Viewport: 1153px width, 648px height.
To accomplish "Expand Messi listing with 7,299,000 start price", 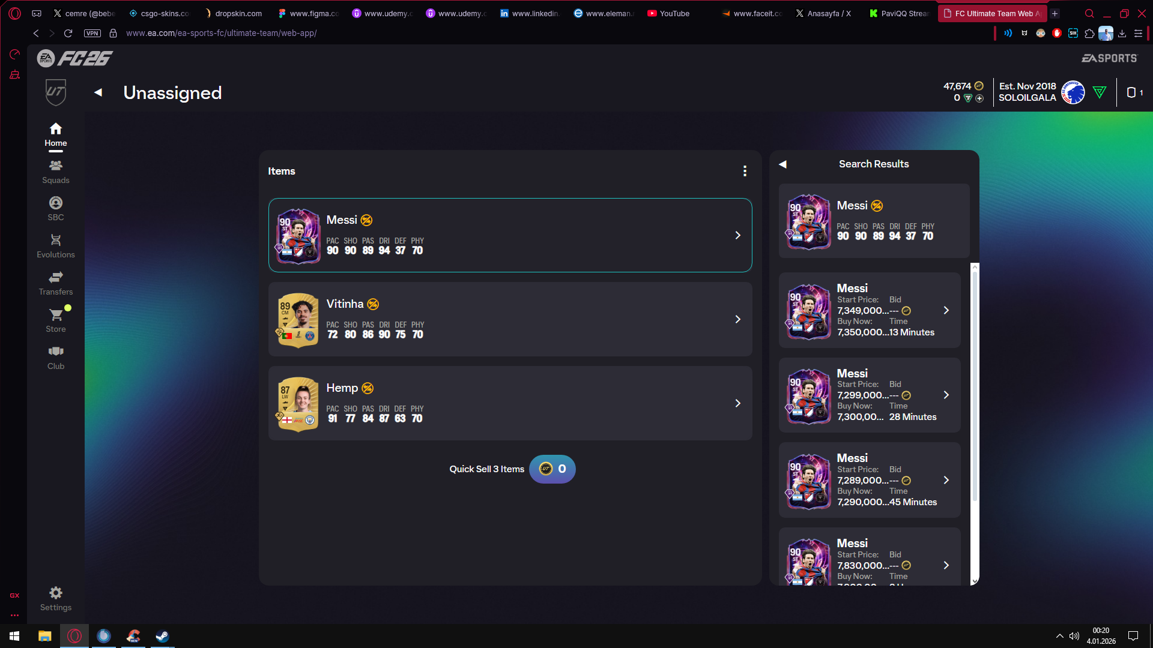I will (x=946, y=395).
